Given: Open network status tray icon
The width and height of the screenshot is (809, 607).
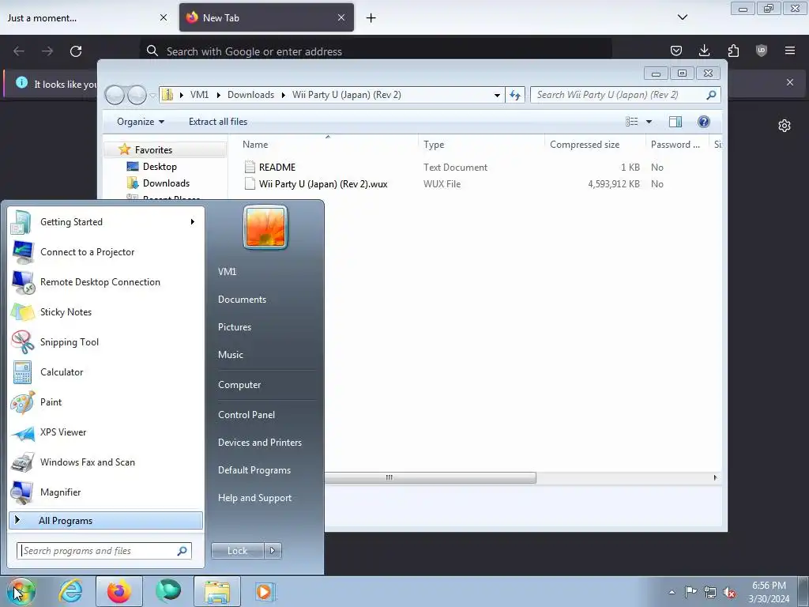Looking at the screenshot, I should click(x=710, y=592).
